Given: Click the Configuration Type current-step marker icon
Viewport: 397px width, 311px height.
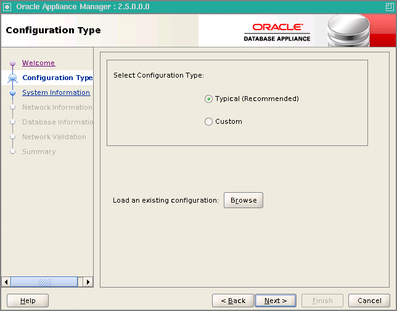Looking at the screenshot, I should click(13, 78).
